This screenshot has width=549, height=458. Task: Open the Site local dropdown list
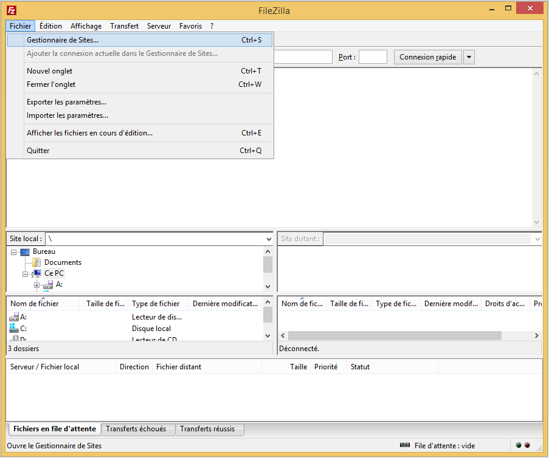coord(268,238)
